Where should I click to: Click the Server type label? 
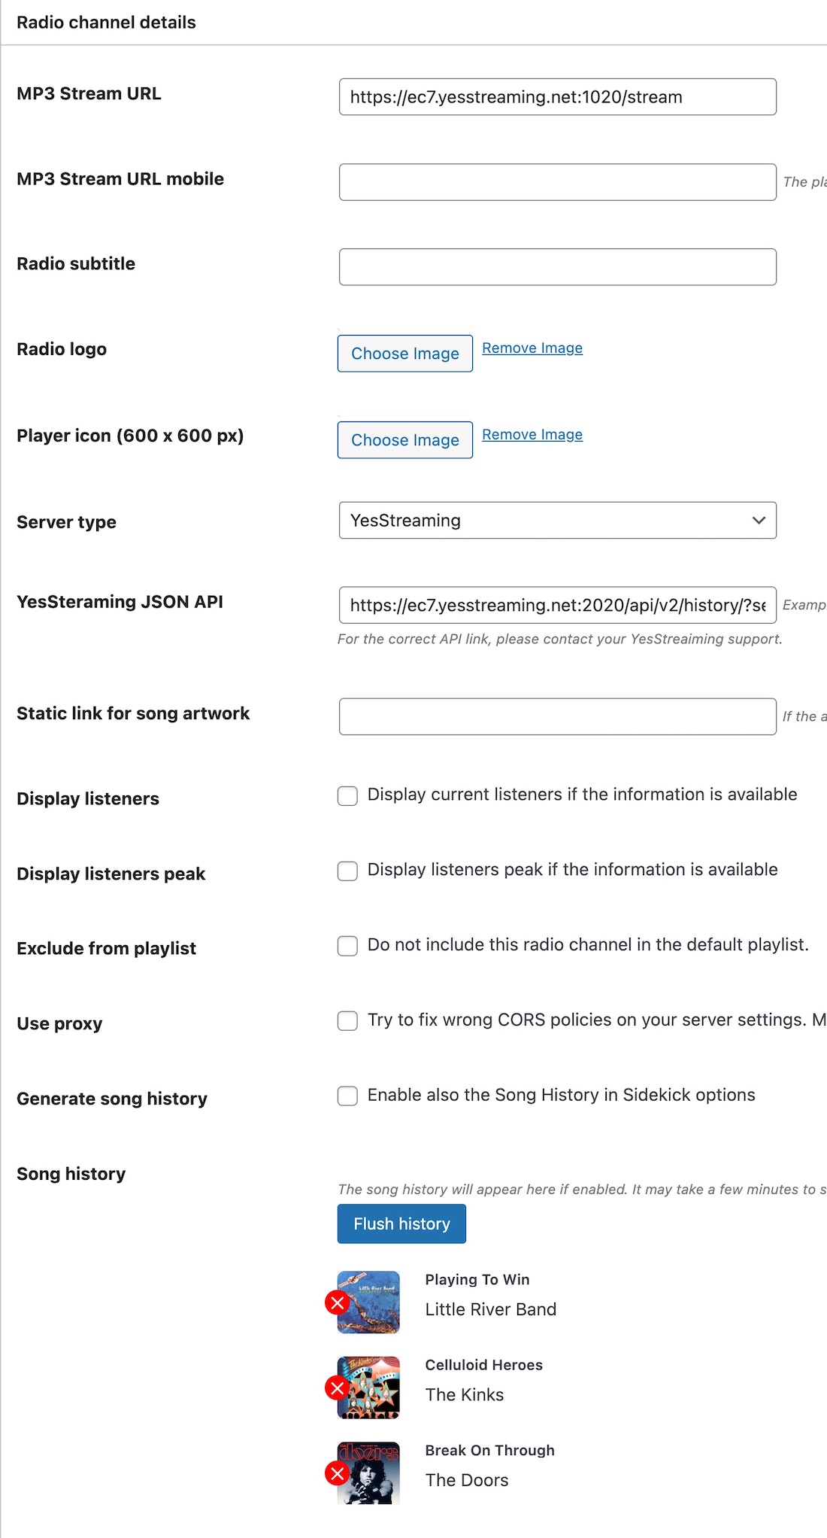click(x=66, y=522)
